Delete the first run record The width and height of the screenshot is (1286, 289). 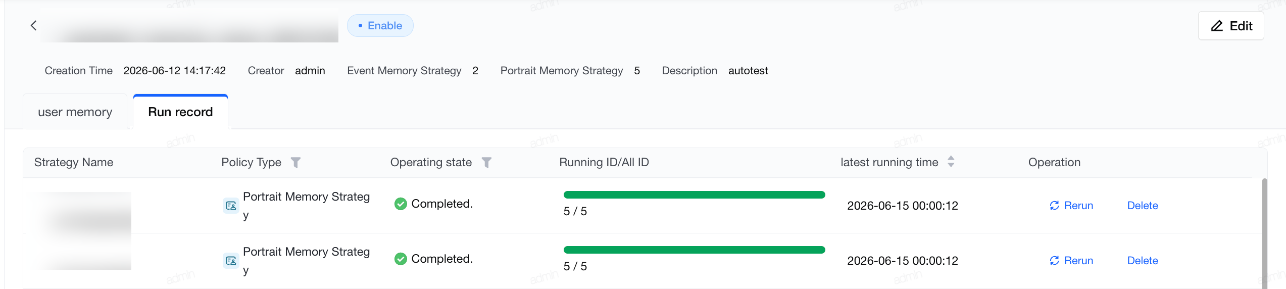[1143, 206]
